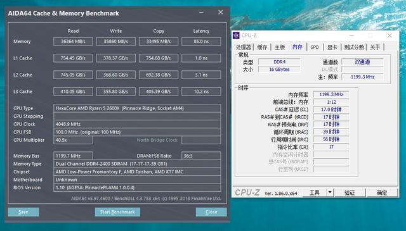
Task: Click the L2 Cache Copy value 692.38 GB/s
Action: (159, 75)
